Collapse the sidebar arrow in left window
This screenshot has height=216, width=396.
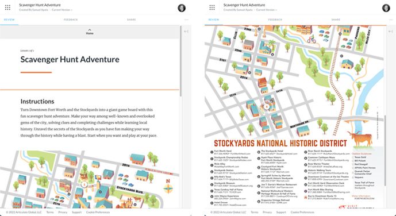click(186, 31)
